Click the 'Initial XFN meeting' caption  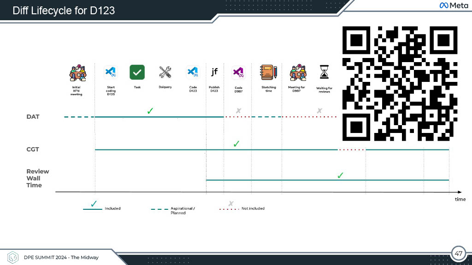tap(76, 91)
